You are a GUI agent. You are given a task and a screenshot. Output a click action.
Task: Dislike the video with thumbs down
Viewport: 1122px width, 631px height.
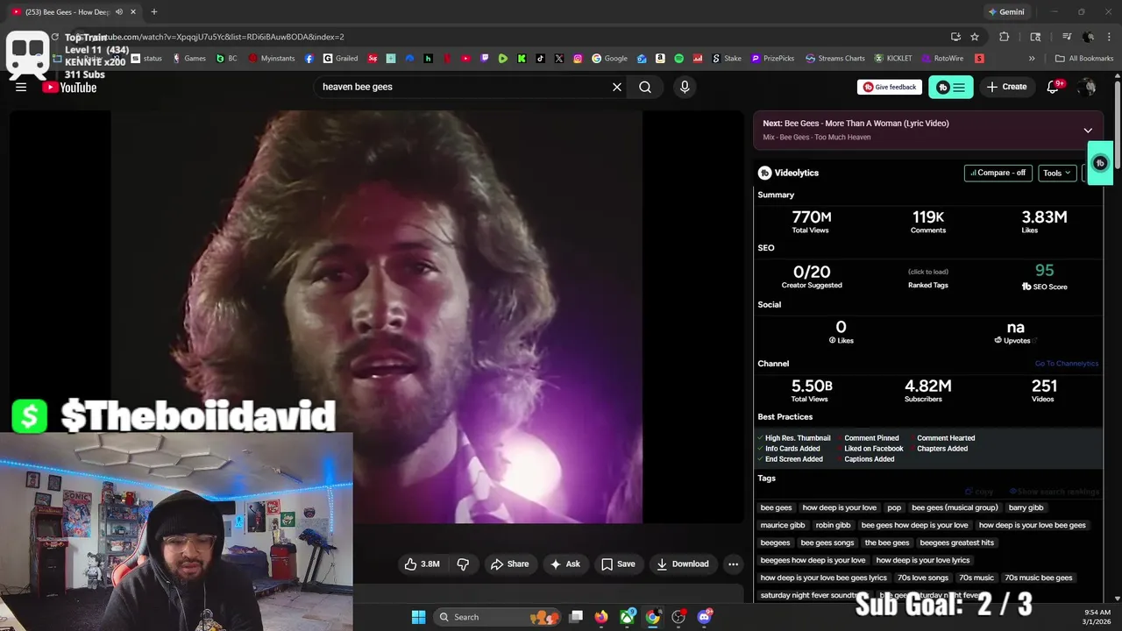463,564
